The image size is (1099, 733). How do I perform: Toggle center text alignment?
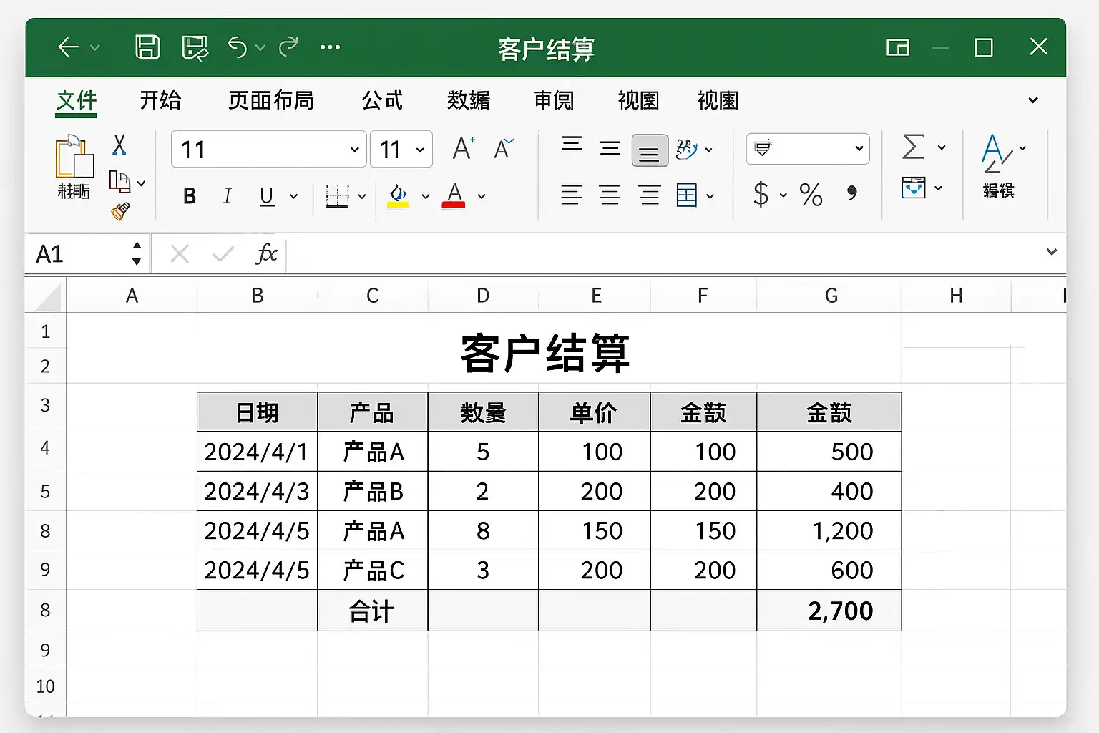click(610, 195)
